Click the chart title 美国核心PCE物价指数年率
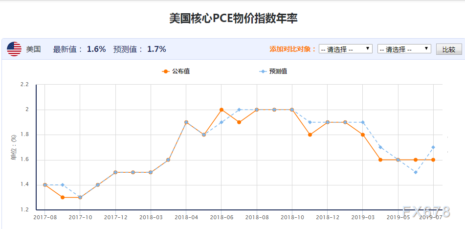Screen dimensions: 465x229 tap(233, 18)
